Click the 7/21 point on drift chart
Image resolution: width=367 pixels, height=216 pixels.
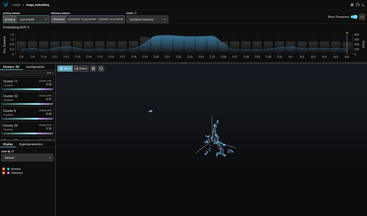point(167,35)
